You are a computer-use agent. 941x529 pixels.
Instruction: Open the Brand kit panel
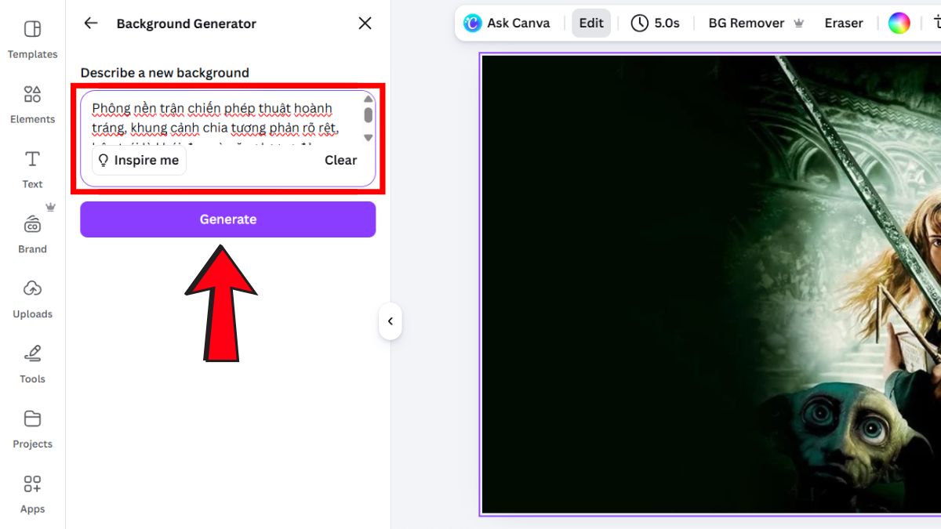pyautogui.click(x=32, y=234)
